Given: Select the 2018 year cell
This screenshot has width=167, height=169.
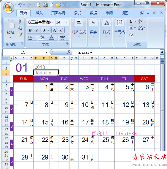Looking at the screenshot, I should (46, 67).
